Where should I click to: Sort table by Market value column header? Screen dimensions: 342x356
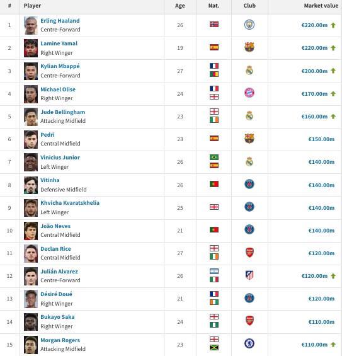pos(321,6)
